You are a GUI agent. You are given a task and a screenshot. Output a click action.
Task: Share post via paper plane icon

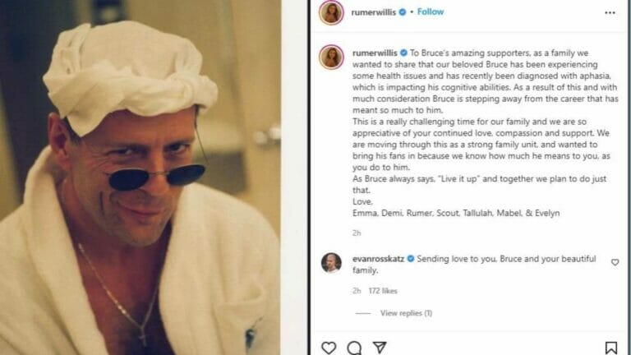380,348
